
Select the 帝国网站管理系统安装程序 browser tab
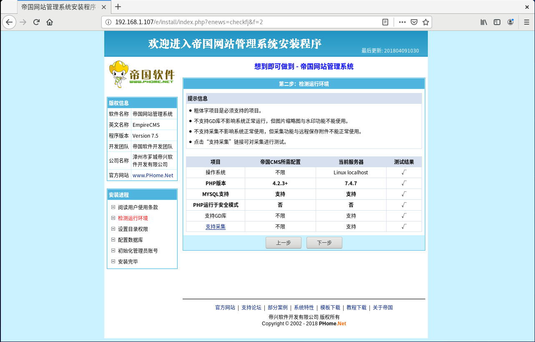click(64, 7)
